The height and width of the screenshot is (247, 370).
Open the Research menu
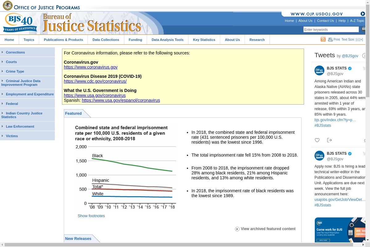[257, 40]
